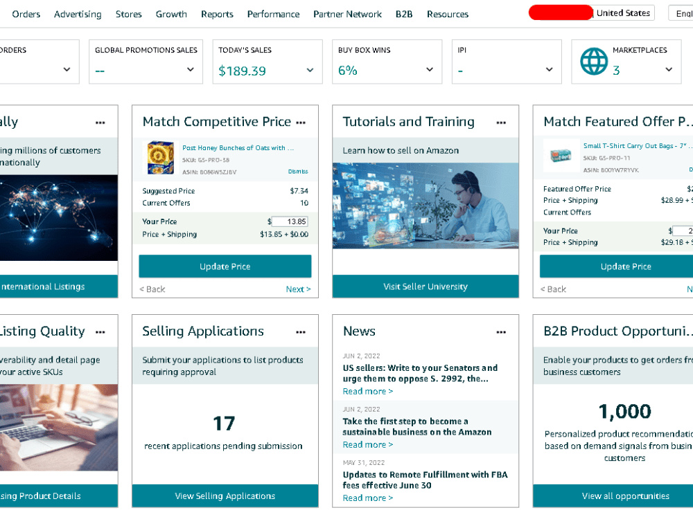Open the Growth menu
The width and height of the screenshot is (693, 519).
pyautogui.click(x=171, y=14)
